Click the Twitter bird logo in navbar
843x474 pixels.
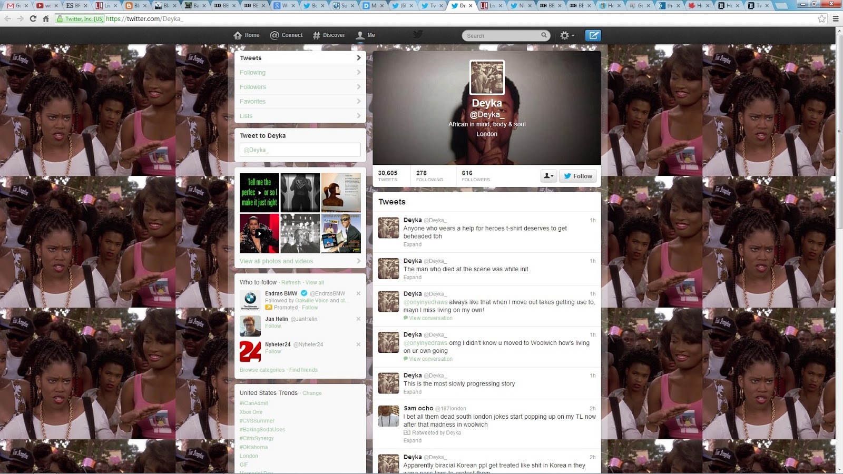[418, 35]
